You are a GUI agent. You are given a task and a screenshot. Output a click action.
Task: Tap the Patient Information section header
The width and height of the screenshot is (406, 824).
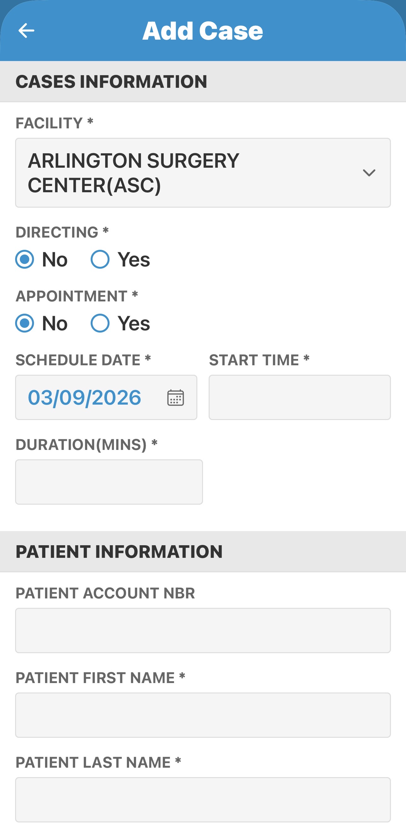(x=119, y=552)
